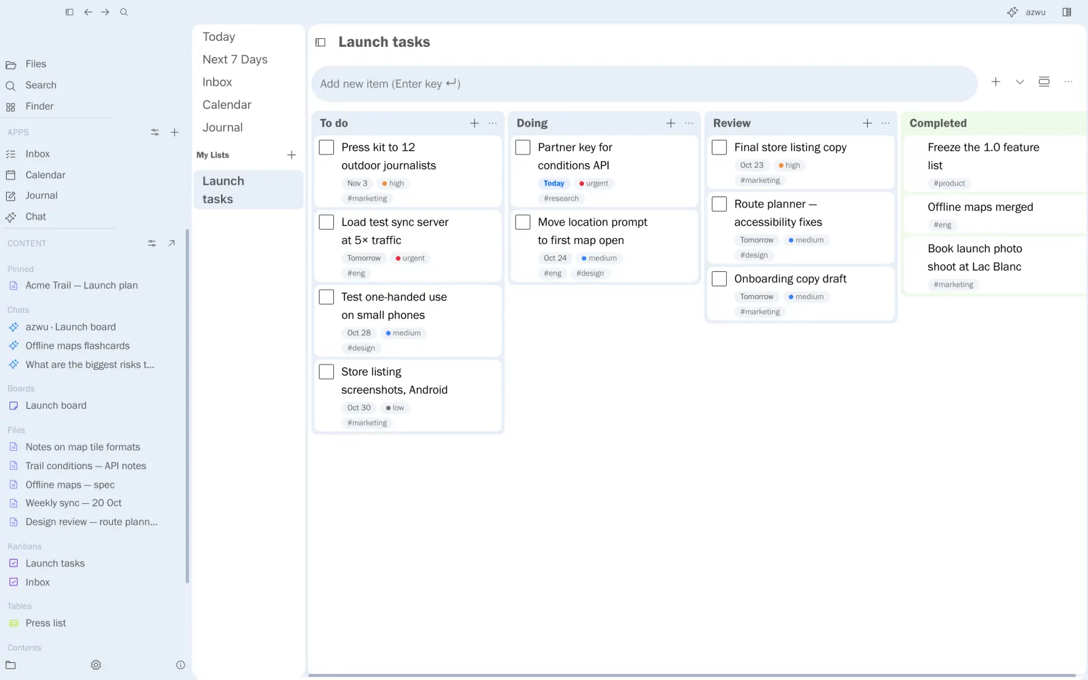Tick the Onboarding copy draft checkbox

tap(719, 279)
